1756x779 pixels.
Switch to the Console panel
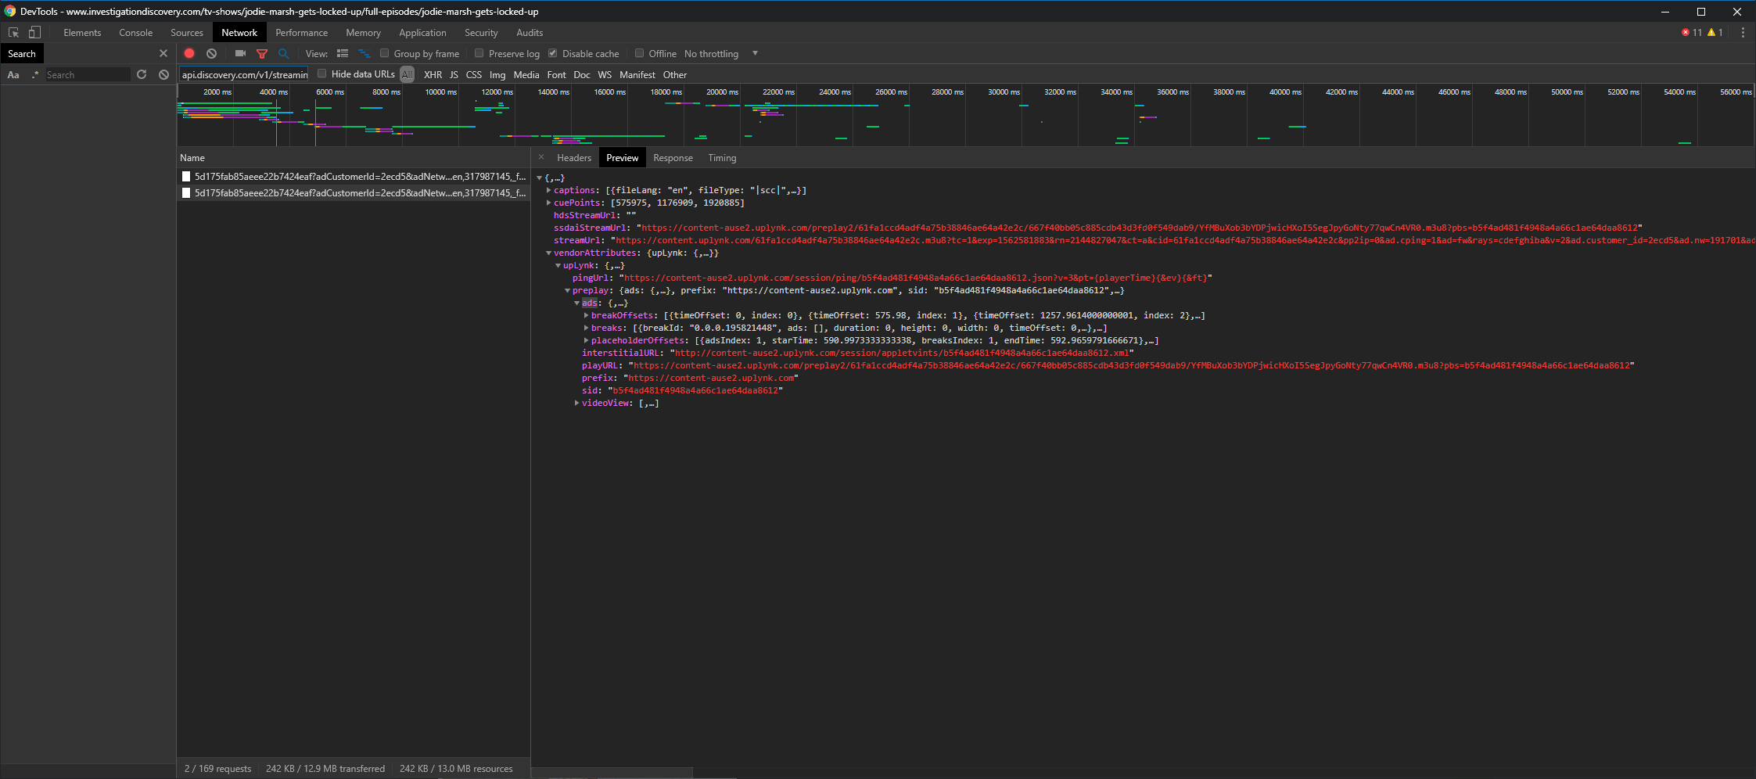pyautogui.click(x=135, y=32)
